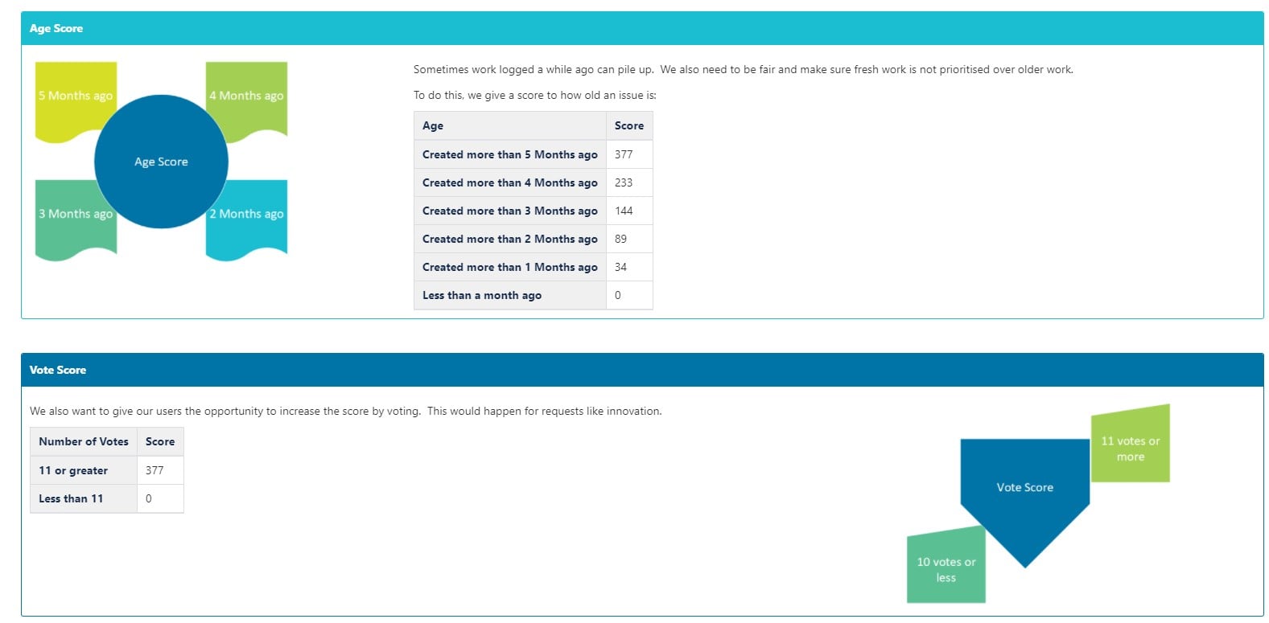The height and width of the screenshot is (623, 1269).
Task: Click the Age column header
Action: pos(510,125)
